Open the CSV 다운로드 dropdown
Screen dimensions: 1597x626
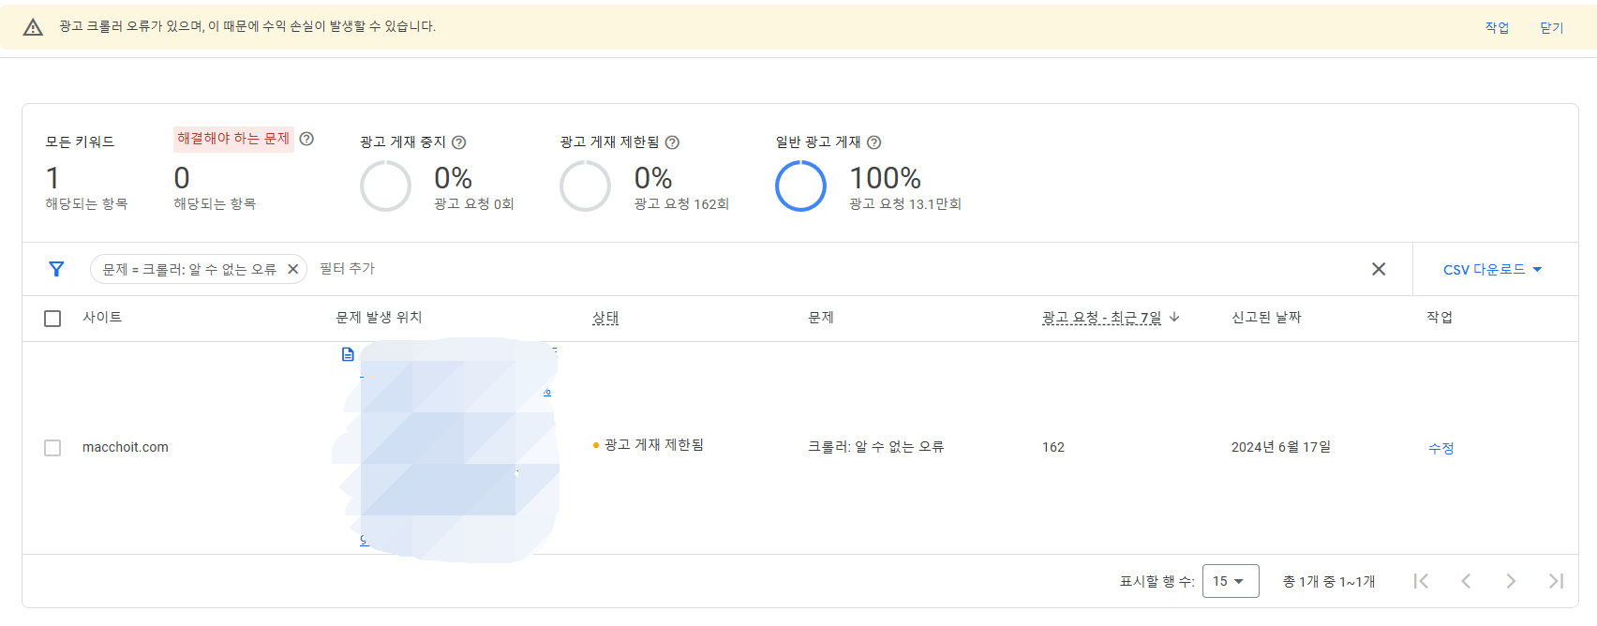pos(1493,269)
